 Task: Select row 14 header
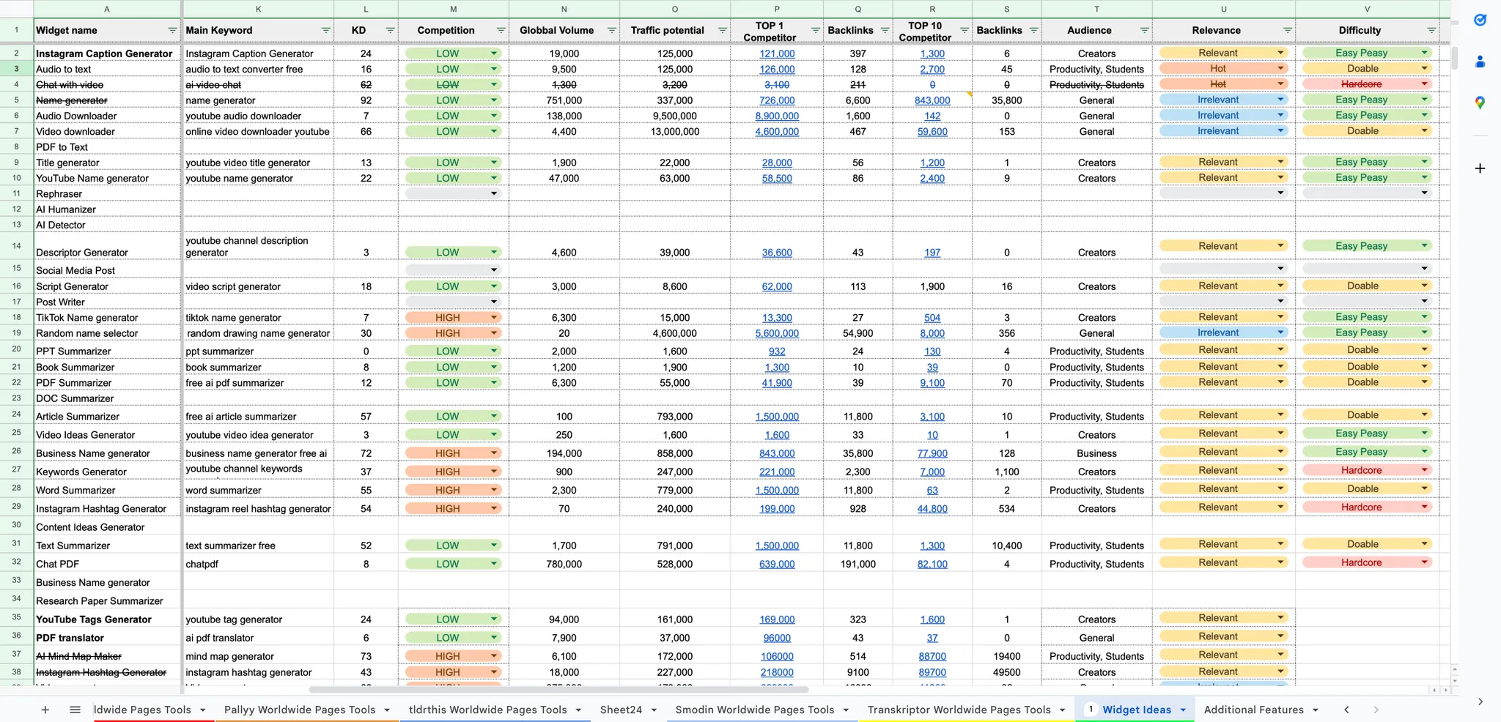click(16, 245)
